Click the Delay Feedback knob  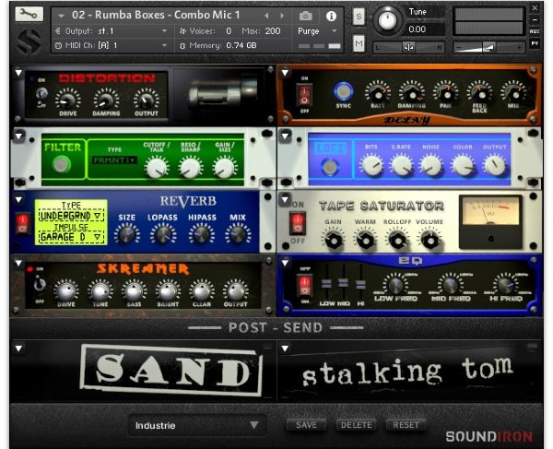479,93
